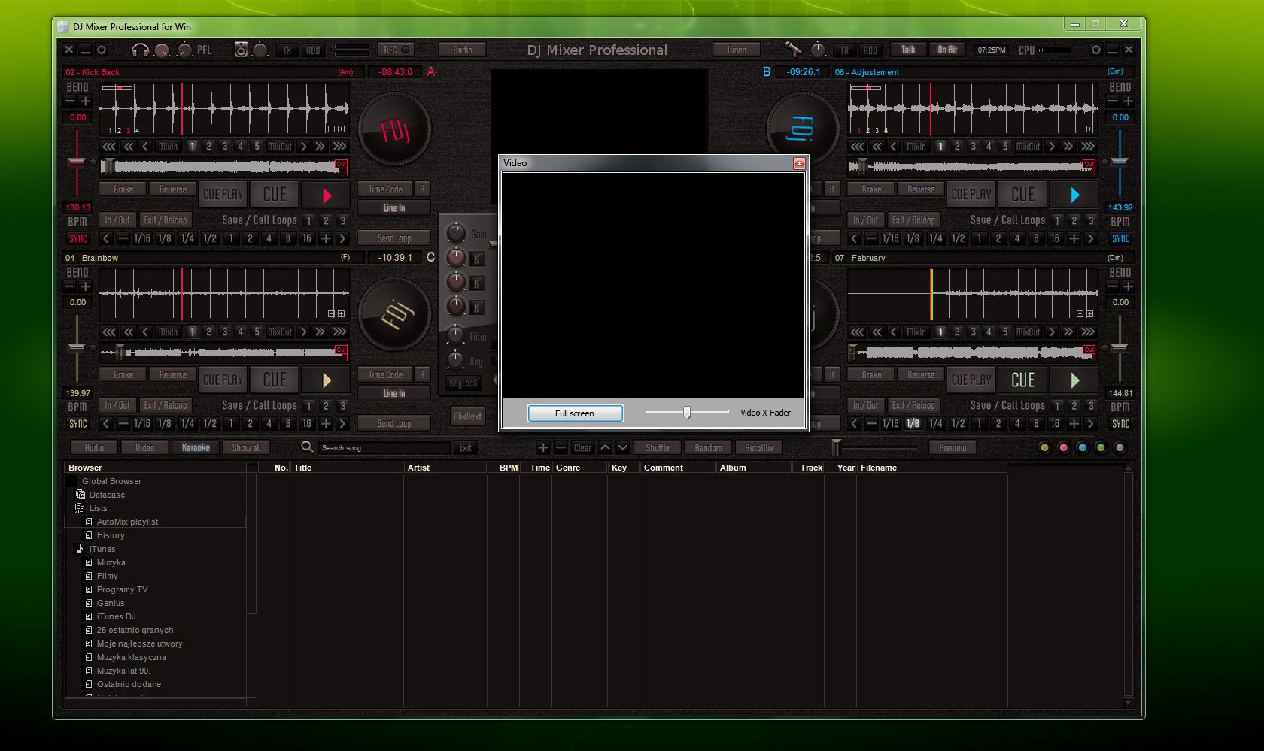Screen dimensions: 1264x751
Task: Click the red play arrow on deck A
Action: tap(327, 195)
